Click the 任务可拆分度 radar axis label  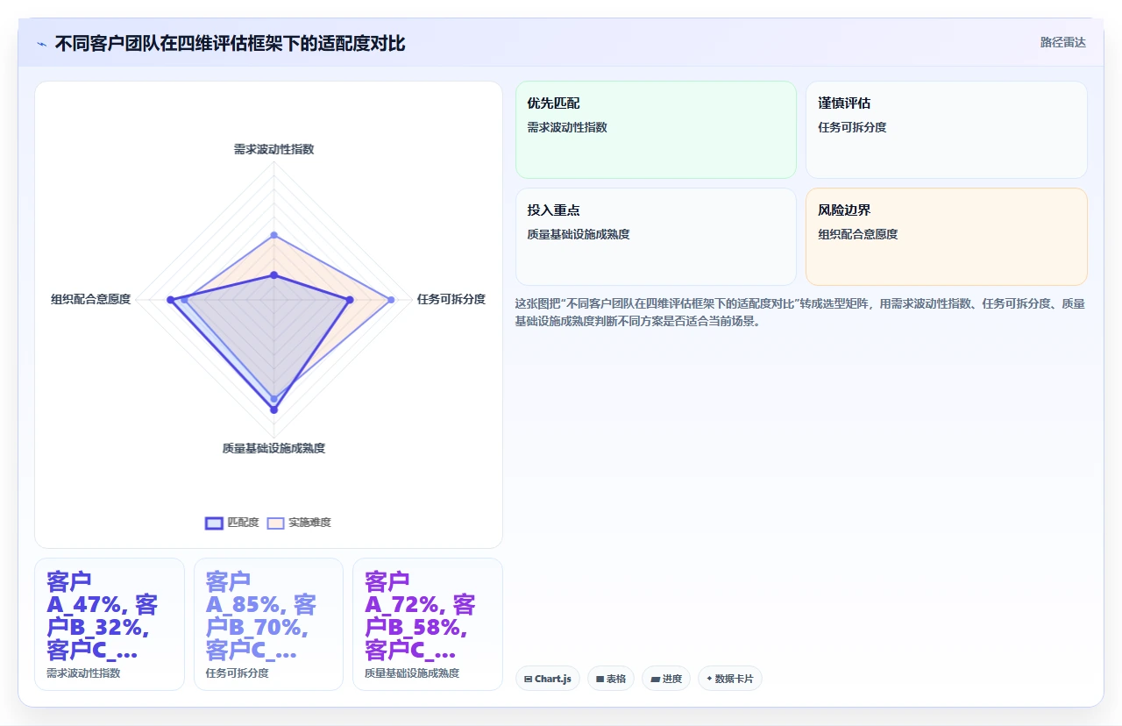(451, 299)
